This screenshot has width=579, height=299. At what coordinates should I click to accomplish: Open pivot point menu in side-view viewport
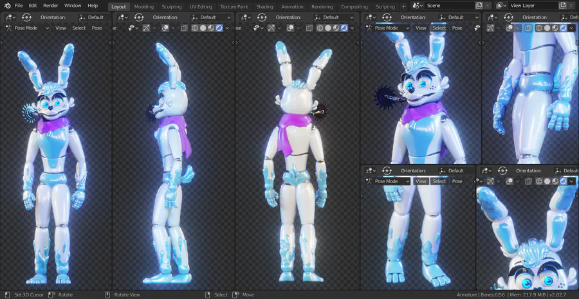click(x=139, y=17)
